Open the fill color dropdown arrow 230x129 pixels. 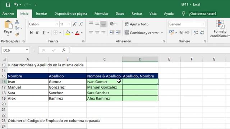coord(72,33)
